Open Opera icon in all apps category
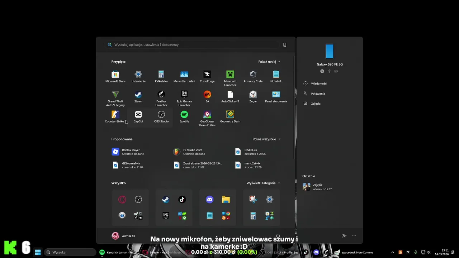This screenshot has width=459, height=258. [122, 200]
